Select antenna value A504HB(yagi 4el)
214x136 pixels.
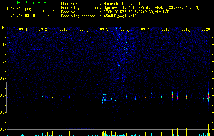[120, 16]
